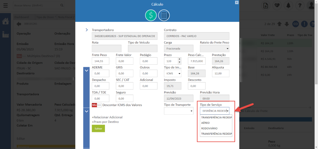This screenshot has width=318, height=149.
Task: Open the heart health monitor icon
Action: [277, 6]
